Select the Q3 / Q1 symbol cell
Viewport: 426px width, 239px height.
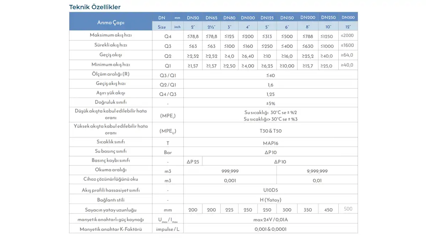[x=168, y=75]
